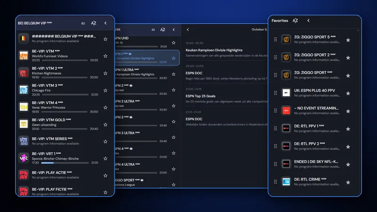Image resolution: width=377 pixels, height=212 pixels.
Task: Grab the drag handle for UK: ESPN PLUS 40 PPV
Action: click(x=276, y=93)
